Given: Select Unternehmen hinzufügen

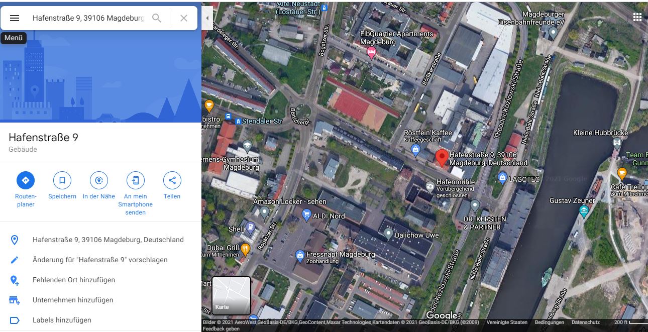Looking at the screenshot, I should pyautogui.click(x=100, y=300).
